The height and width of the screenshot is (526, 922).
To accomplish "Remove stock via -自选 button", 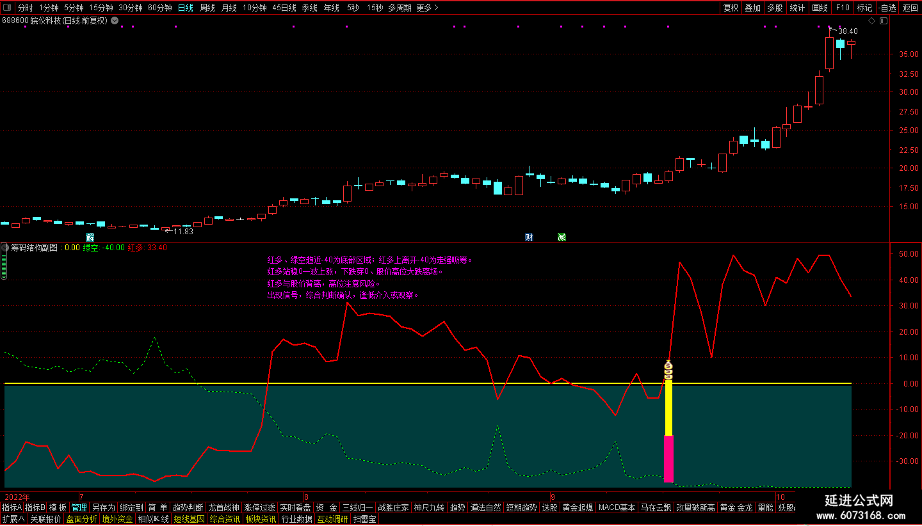I will [x=887, y=8].
